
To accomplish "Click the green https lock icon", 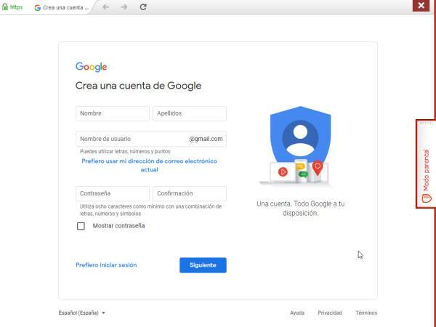I will pyautogui.click(x=6, y=7).
